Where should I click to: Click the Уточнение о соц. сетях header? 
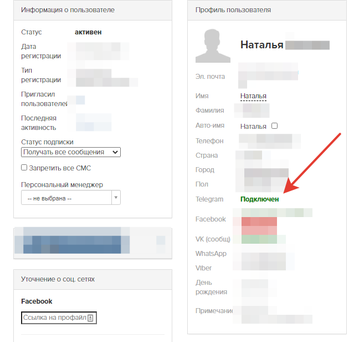click(x=93, y=279)
